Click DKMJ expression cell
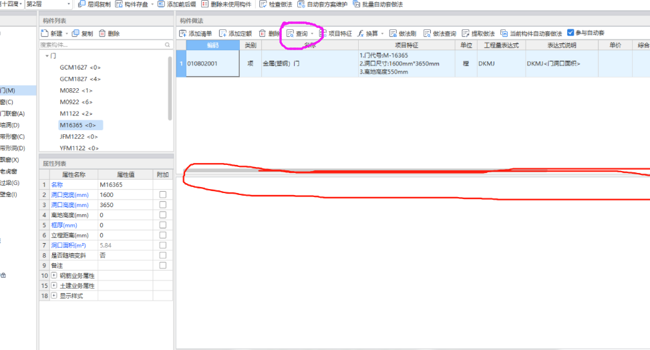 click(x=501, y=63)
